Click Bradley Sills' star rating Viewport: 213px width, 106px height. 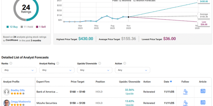pyautogui.click(x=18, y=94)
